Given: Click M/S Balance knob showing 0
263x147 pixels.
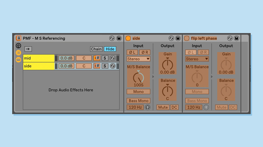Looking at the screenshot, I should [x=197, y=78].
